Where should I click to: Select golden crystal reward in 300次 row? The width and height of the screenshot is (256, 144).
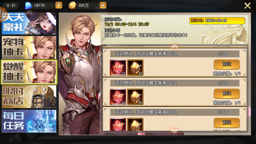click(135, 67)
